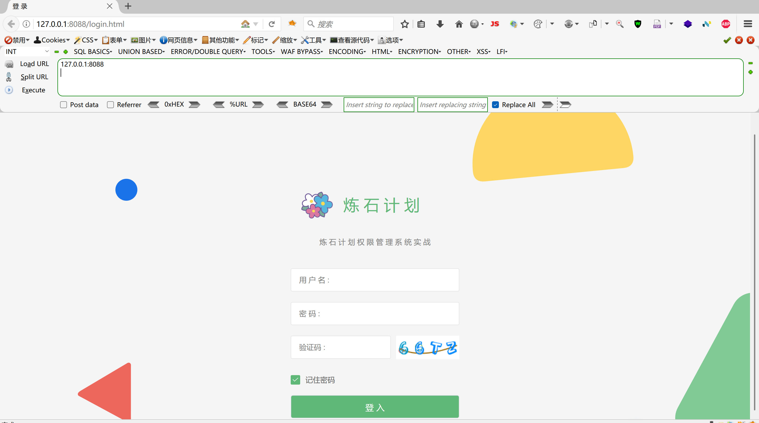Enable the Referrer checkbox

(110, 105)
